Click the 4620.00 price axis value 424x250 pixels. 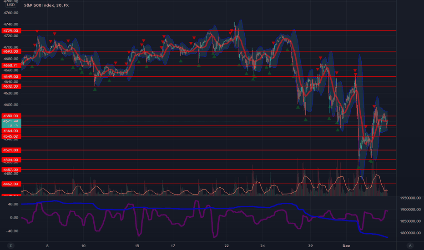(11, 93)
